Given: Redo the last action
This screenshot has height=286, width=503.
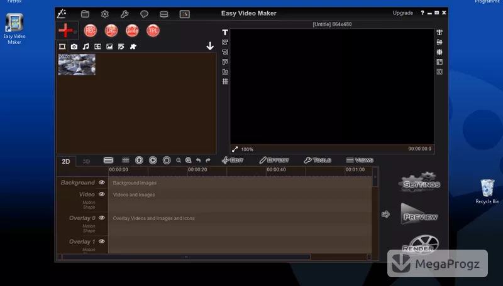Looking at the screenshot, I should click(x=208, y=161).
